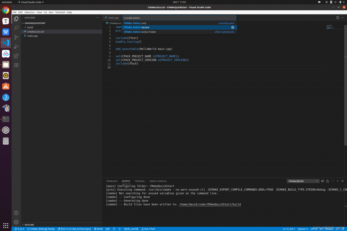This screenshot has width=347, height=231.
Task: Change kit GCC 9.3.0 x86_64-linux-gnu
Action: click(74, 229)
